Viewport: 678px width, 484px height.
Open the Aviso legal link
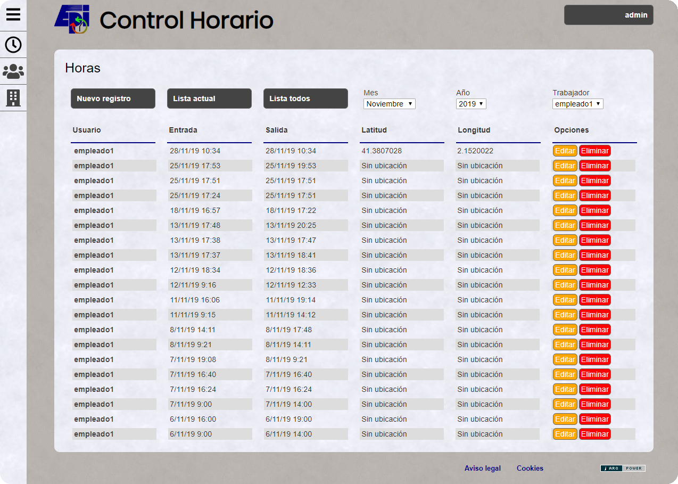[x=482, y=468]
